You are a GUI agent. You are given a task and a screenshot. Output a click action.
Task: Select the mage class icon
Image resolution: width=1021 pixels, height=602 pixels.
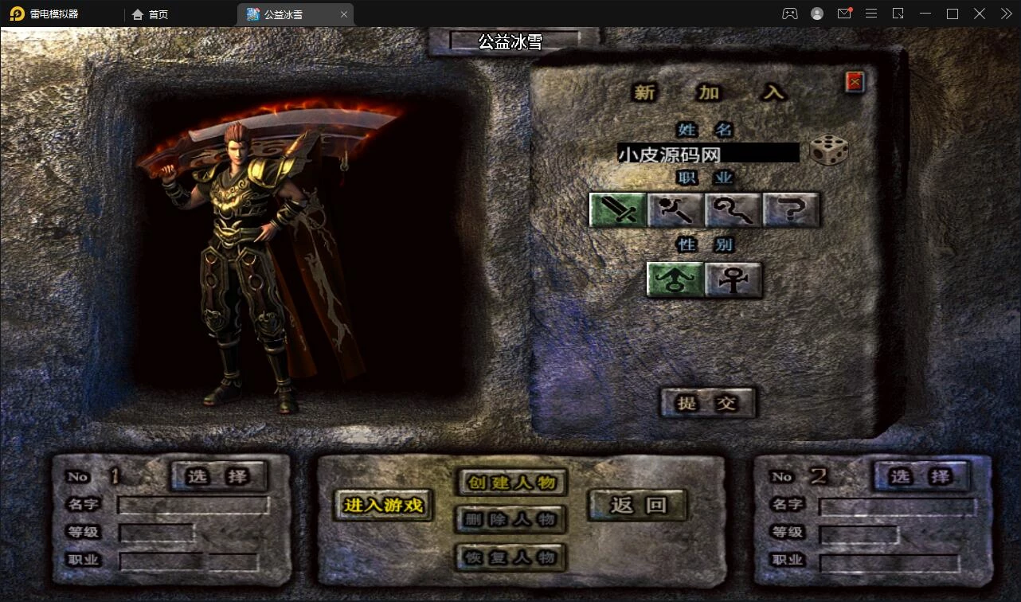coord(675,210)
